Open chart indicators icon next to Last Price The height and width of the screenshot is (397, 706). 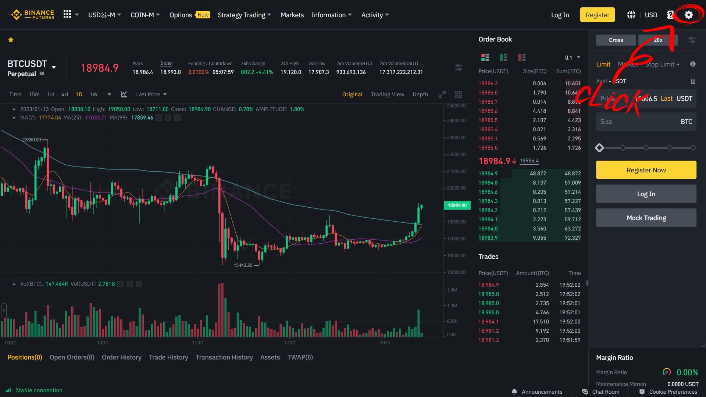coord(124,94)
